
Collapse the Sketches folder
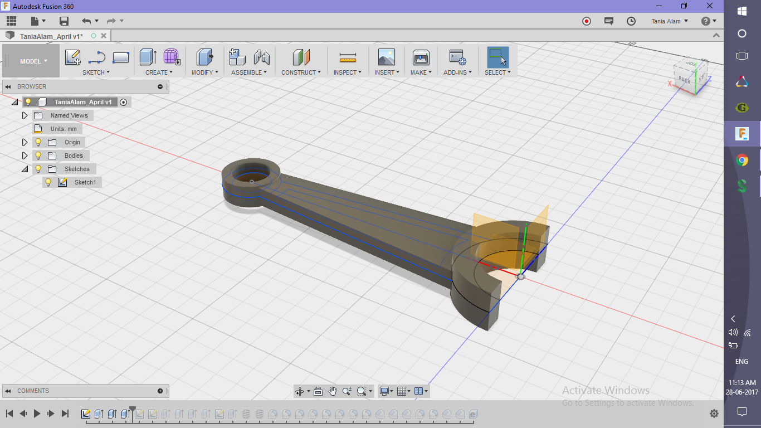coord(25,169)
